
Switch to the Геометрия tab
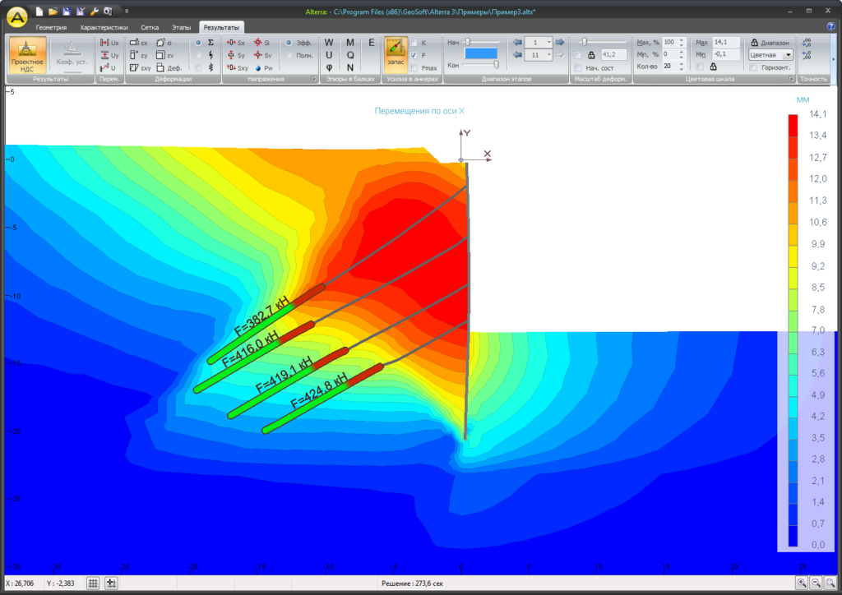[x=51, y=27]
